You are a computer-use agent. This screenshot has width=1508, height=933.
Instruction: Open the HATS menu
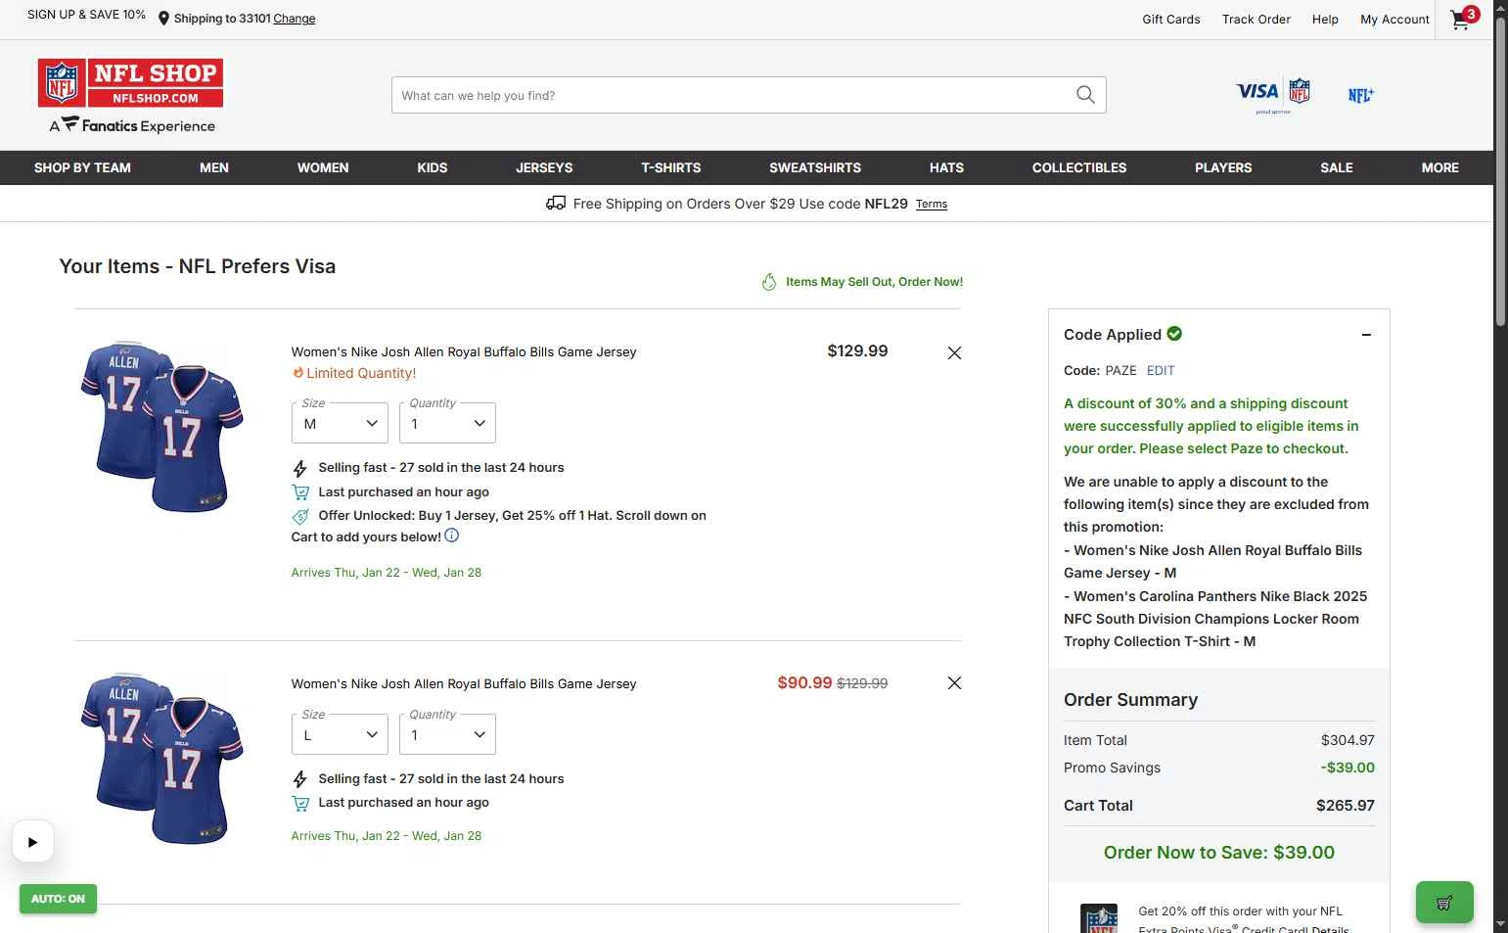pyautogui.click(x=946, y=167)
